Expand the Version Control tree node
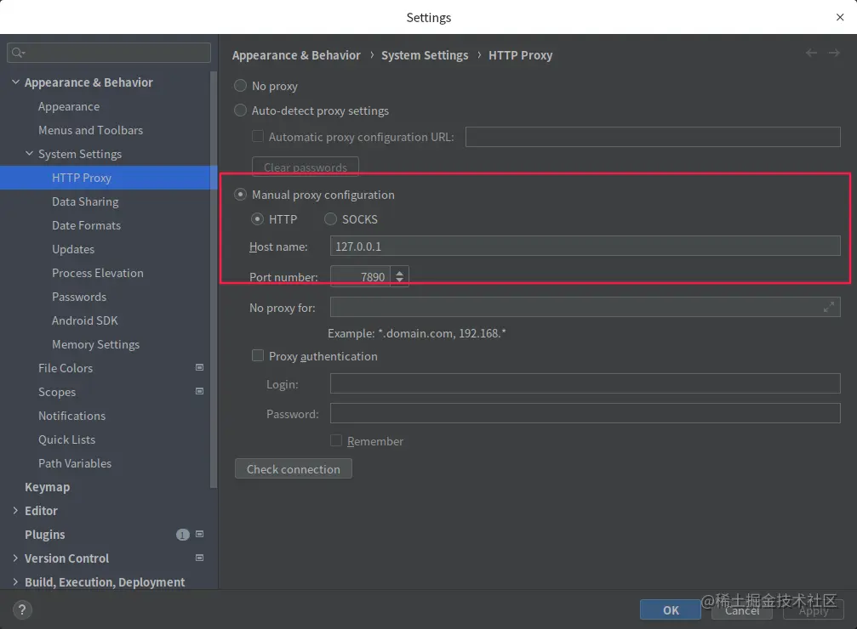857x629 pixels. point(15,558)
